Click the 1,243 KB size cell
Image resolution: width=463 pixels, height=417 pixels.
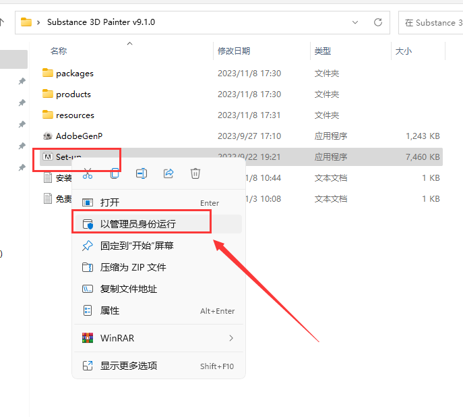[423, 136]
